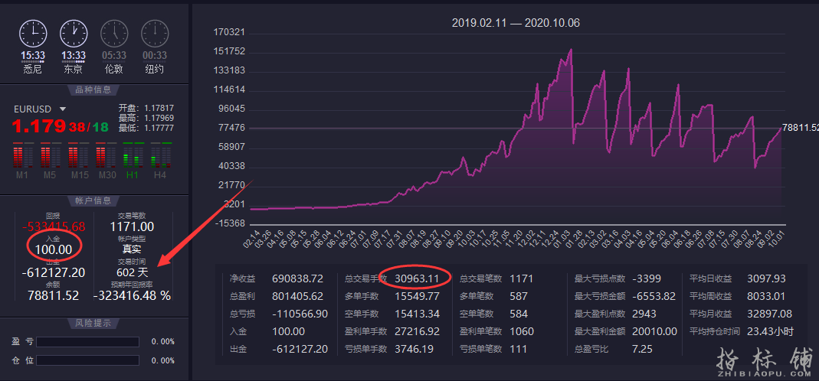
Task: Click the 回报 value -533415.68
Action: pyautogui.click(x=54, y=226)
